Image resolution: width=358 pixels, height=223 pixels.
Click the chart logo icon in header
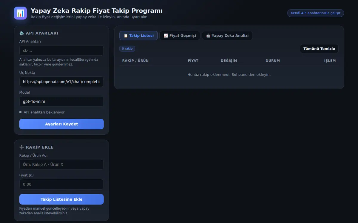point(20,13)
